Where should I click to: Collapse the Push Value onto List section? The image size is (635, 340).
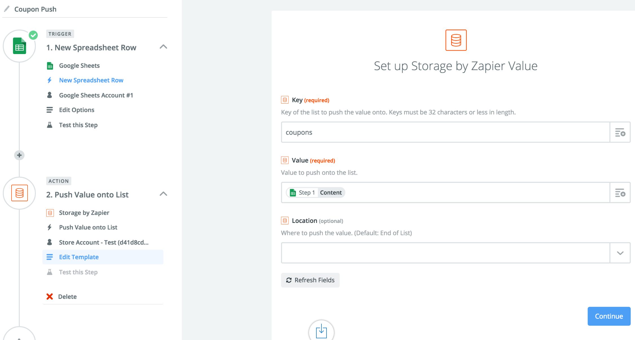coord(163,194)
